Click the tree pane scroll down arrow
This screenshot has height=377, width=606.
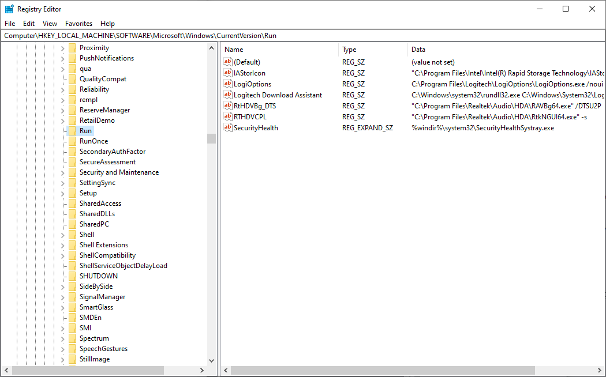211,361
